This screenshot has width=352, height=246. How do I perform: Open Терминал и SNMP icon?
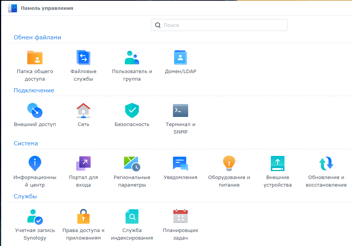coord(181,111)
